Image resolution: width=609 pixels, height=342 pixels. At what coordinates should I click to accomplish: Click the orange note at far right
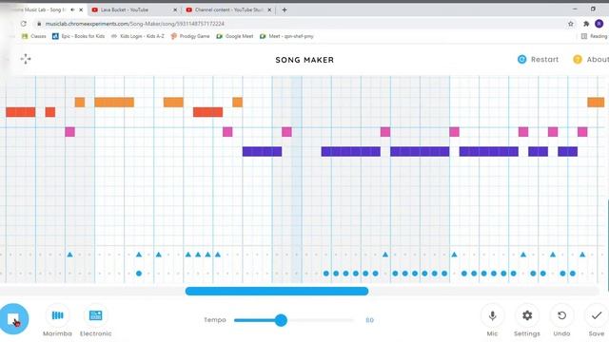tap(596, 103)
